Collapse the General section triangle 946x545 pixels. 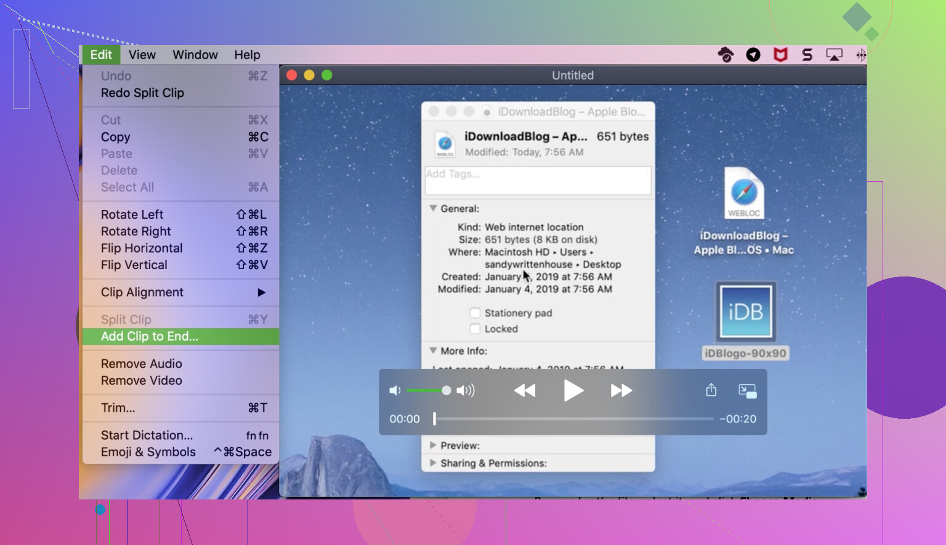tap(433, 209)
